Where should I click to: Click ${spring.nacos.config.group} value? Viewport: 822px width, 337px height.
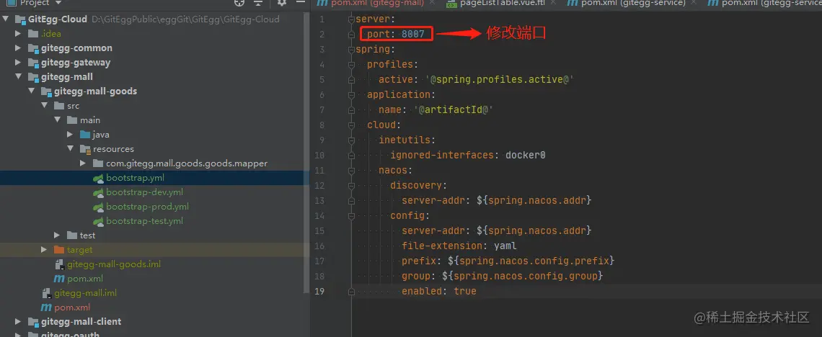coord(523,276)
